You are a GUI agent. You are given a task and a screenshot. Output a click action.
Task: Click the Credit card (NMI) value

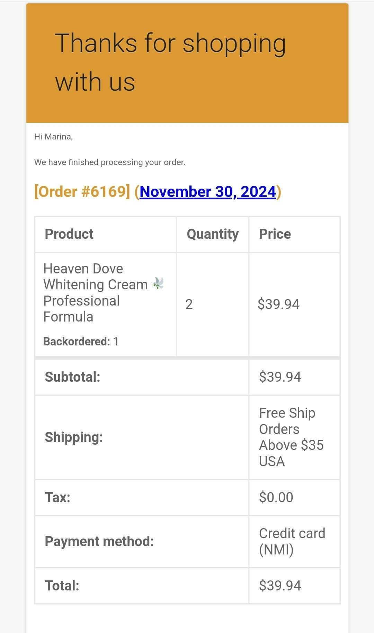(292, 541)
